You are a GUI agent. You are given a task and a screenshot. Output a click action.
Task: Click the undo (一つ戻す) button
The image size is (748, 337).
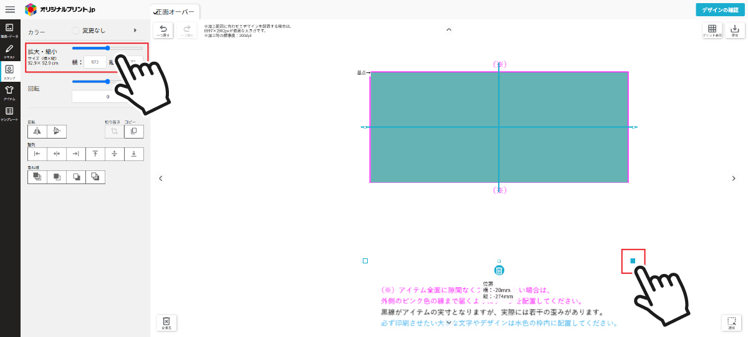point(163,31)
